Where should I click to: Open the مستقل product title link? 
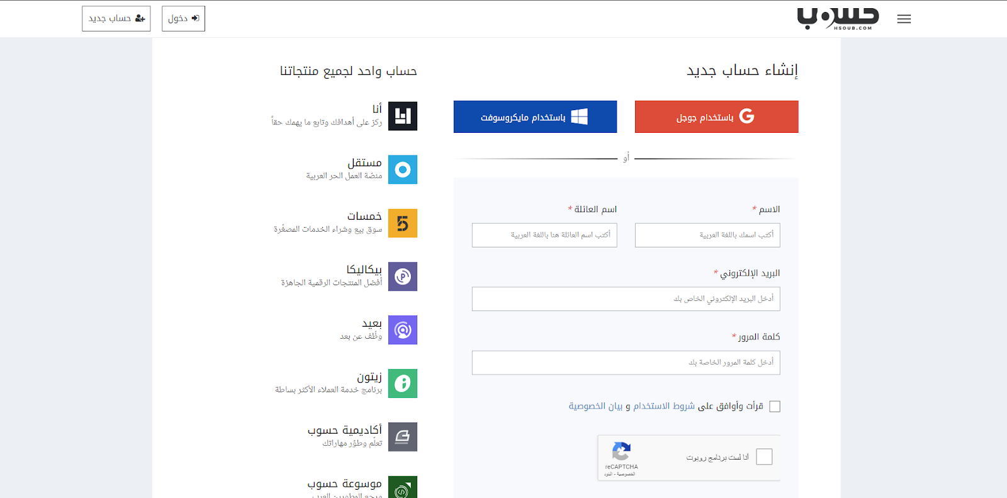pos(364,162)
